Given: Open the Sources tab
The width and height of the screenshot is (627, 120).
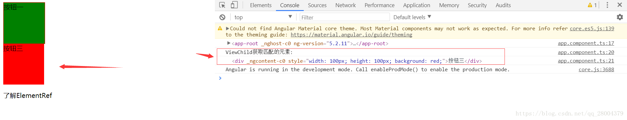Looking at the screenshot, I should (317, 5).
